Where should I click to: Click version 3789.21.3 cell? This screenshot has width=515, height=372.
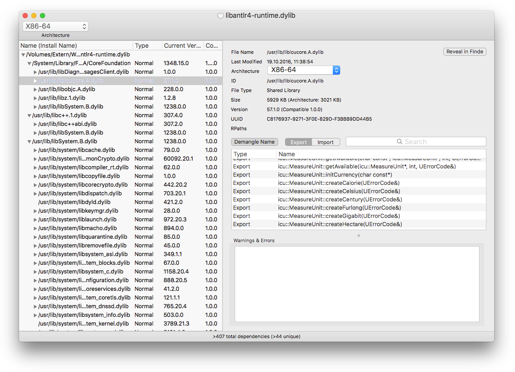177,324
